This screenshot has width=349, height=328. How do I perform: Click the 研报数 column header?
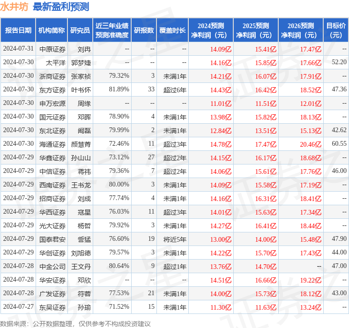[x=144, y=30]
